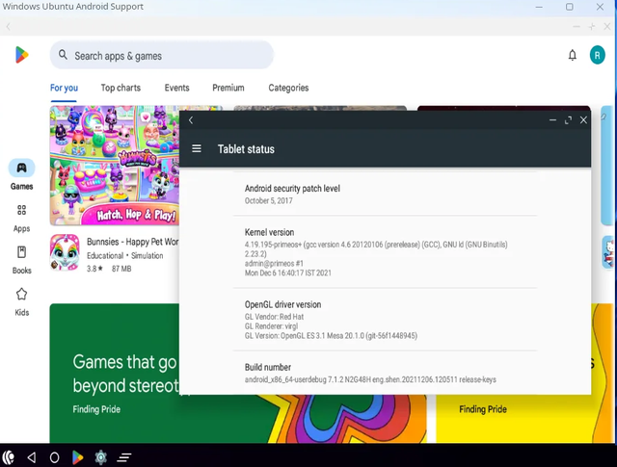The height and width of the screenshot is (467, 617).
Task: Select the Build number entry
Action: coord(385,373)
